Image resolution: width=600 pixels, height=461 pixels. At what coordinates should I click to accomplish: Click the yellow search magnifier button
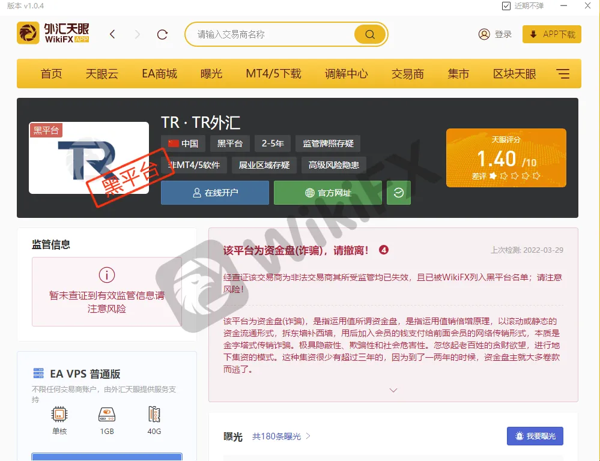coord(369,34)
